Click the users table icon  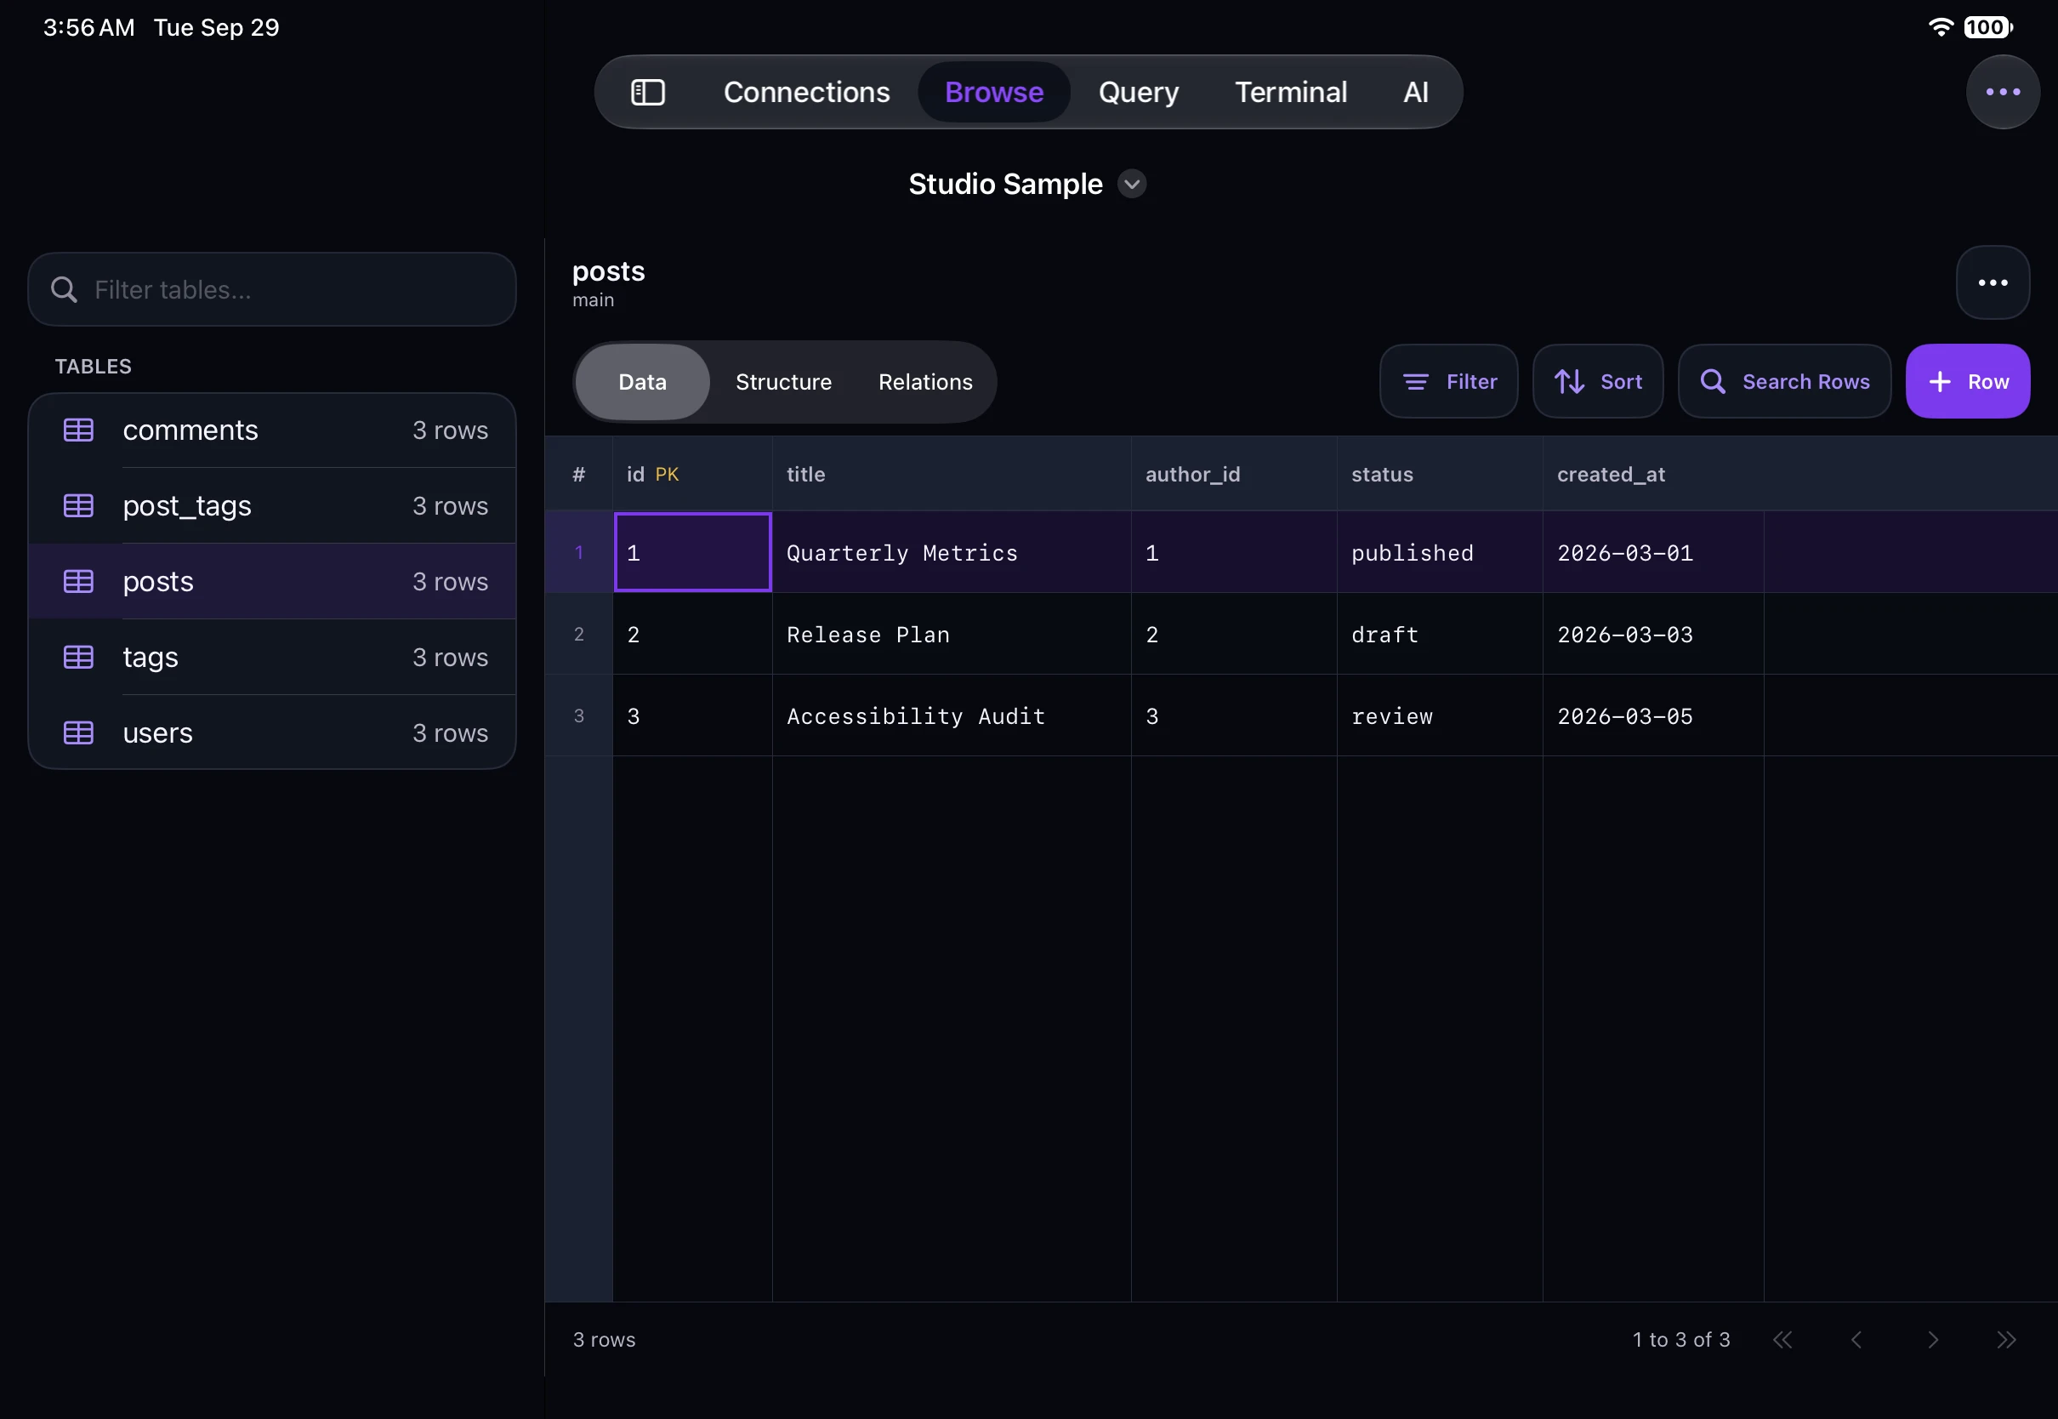78,732
